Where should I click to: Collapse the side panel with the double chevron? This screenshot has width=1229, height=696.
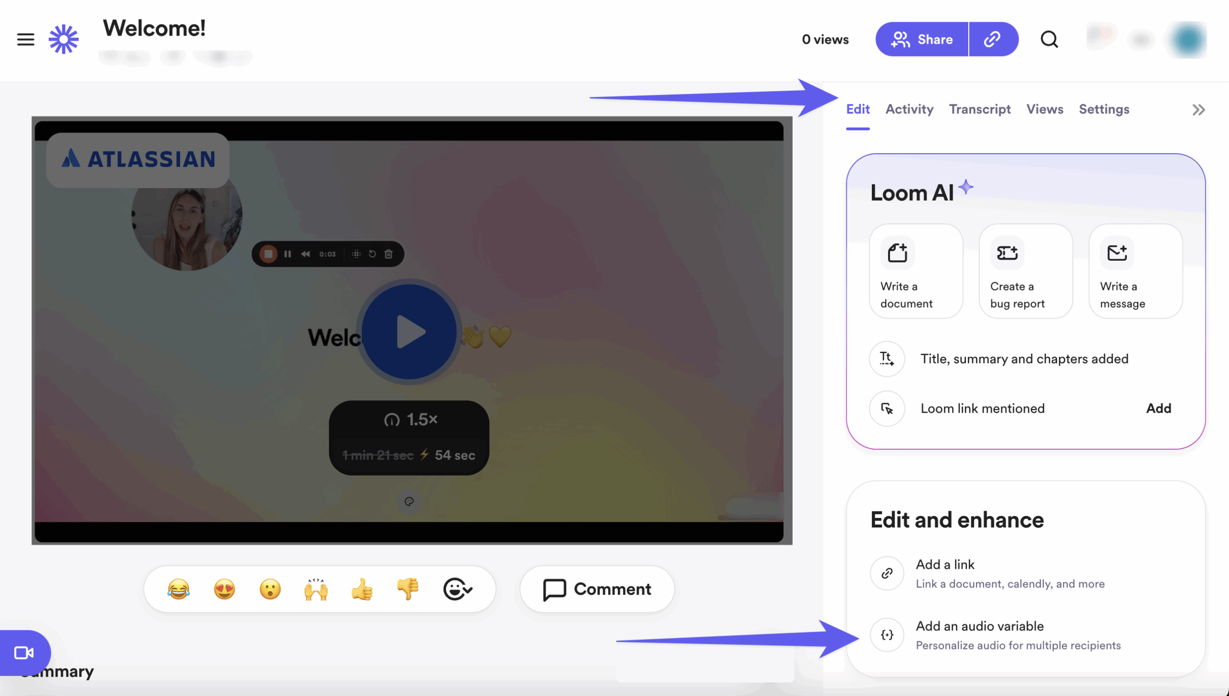click(1198, 109)
